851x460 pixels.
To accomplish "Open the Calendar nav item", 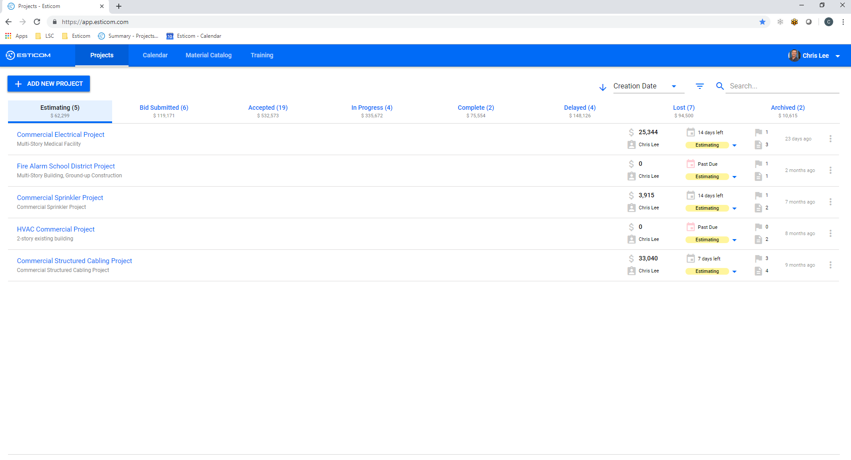I will point(155,55).
